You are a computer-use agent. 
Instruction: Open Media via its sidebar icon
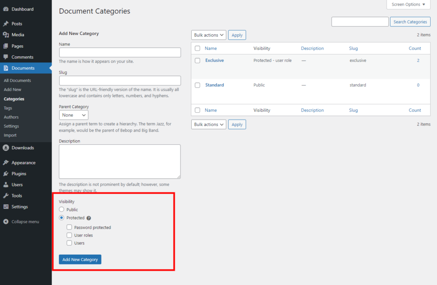[x=6, y=35]
